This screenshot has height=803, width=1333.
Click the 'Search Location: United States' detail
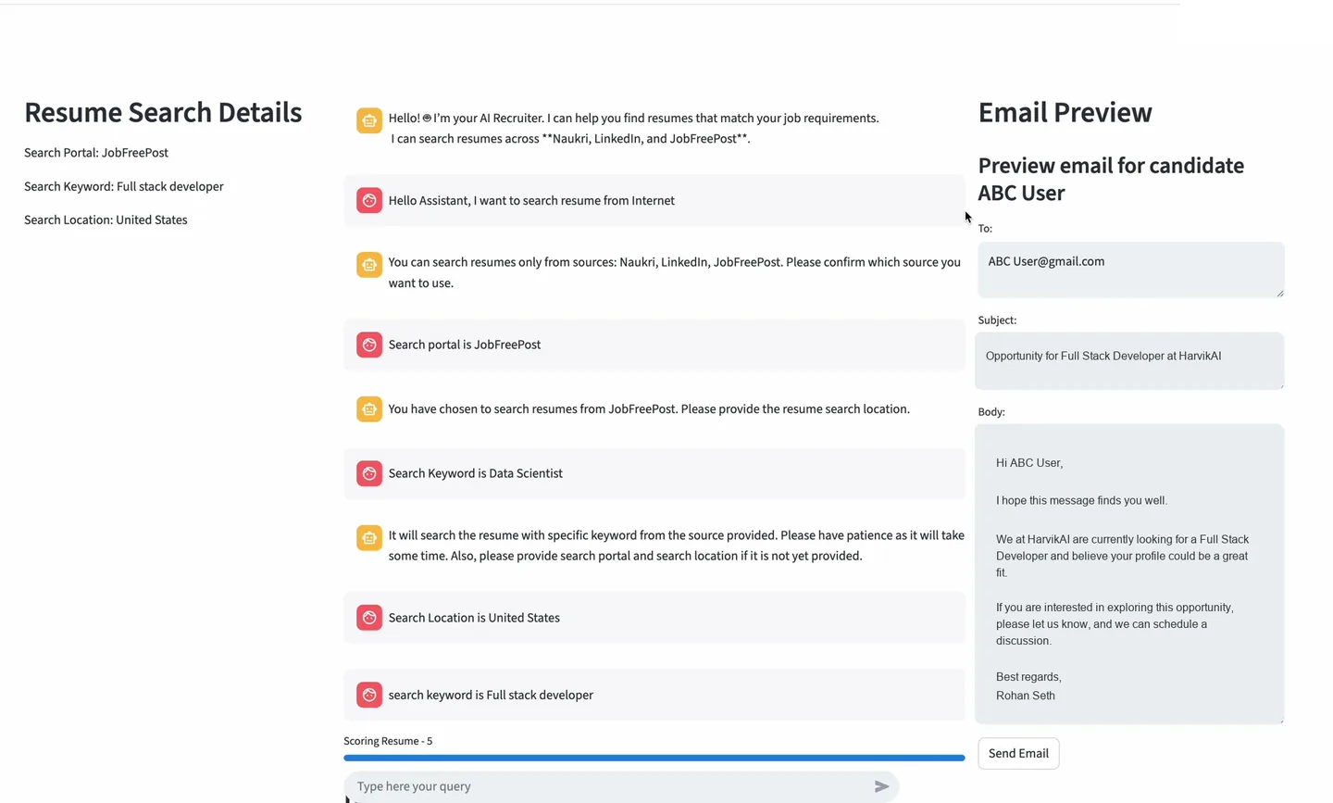click(x=106, y=220)
